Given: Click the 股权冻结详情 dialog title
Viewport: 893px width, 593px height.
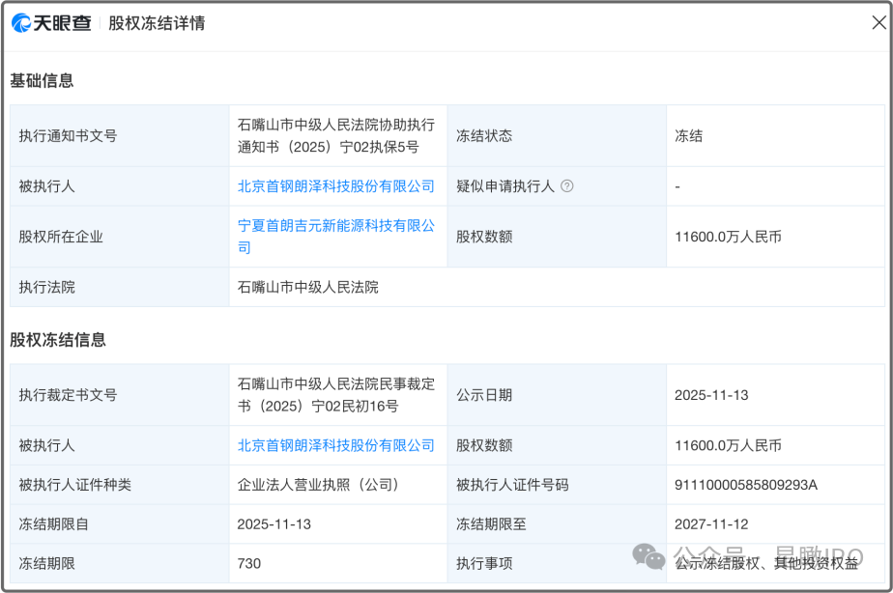Looking at the screenshot, I should coord(157,23).
